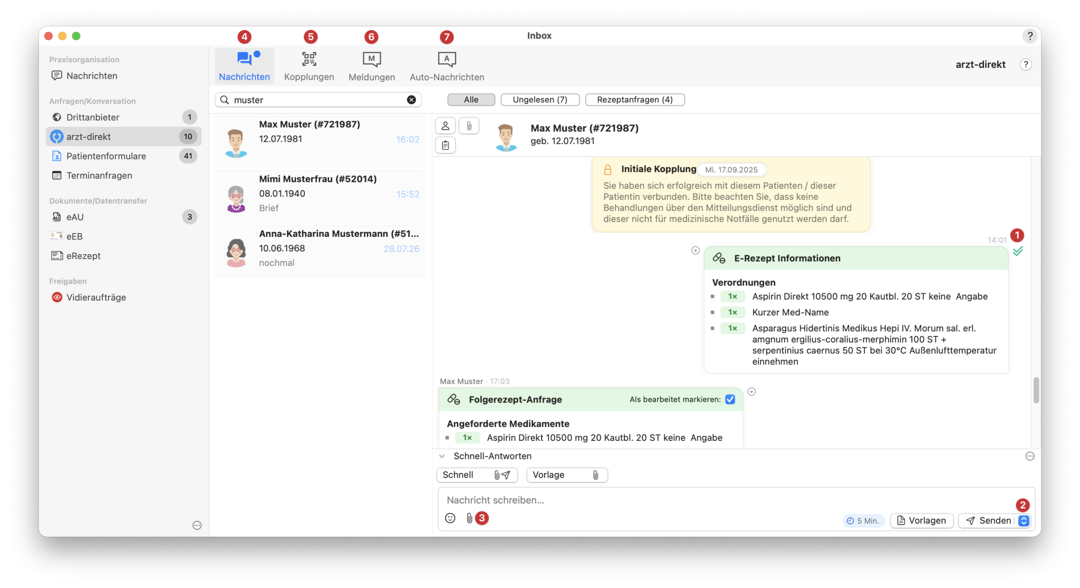Open the Senden options dropdown arrow
Screen dimensions: 1080x588
coord(1024,520)
